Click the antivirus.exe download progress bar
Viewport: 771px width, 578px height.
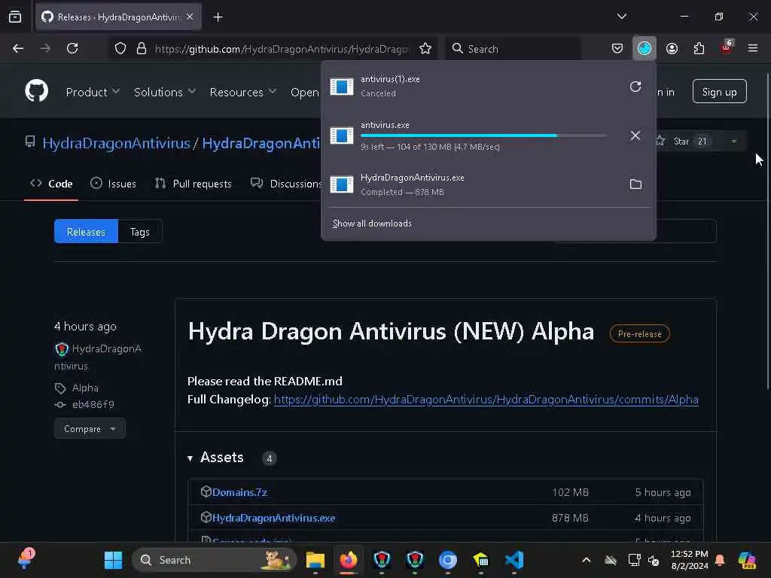(483, 135)
